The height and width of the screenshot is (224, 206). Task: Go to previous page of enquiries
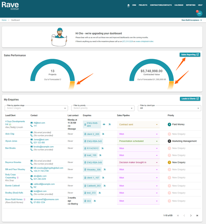[x=184, y=215]
